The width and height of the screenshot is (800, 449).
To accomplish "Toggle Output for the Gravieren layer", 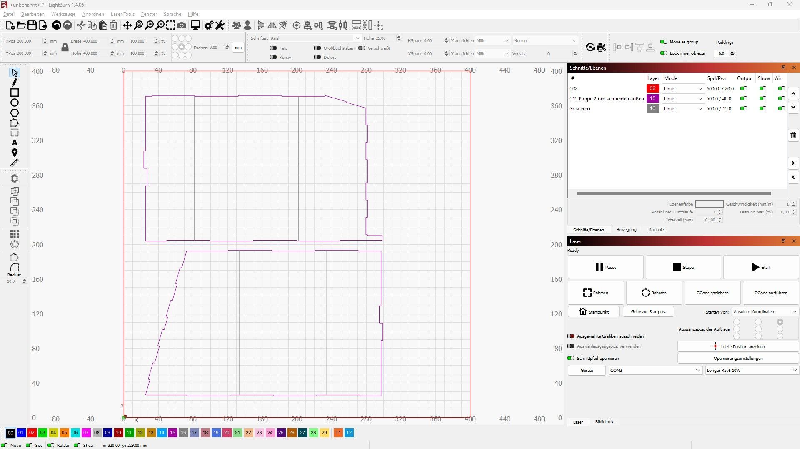I will click(743, 108).
